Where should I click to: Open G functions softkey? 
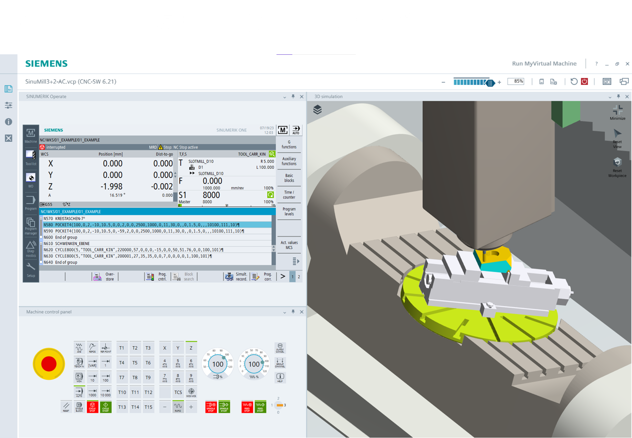click(x=289, y=144)
